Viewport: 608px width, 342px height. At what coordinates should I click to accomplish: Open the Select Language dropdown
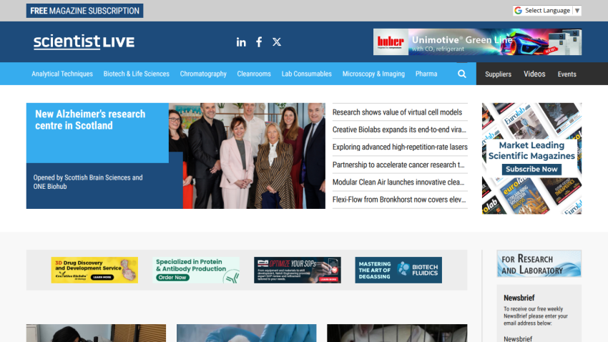(x=547, y=11)
